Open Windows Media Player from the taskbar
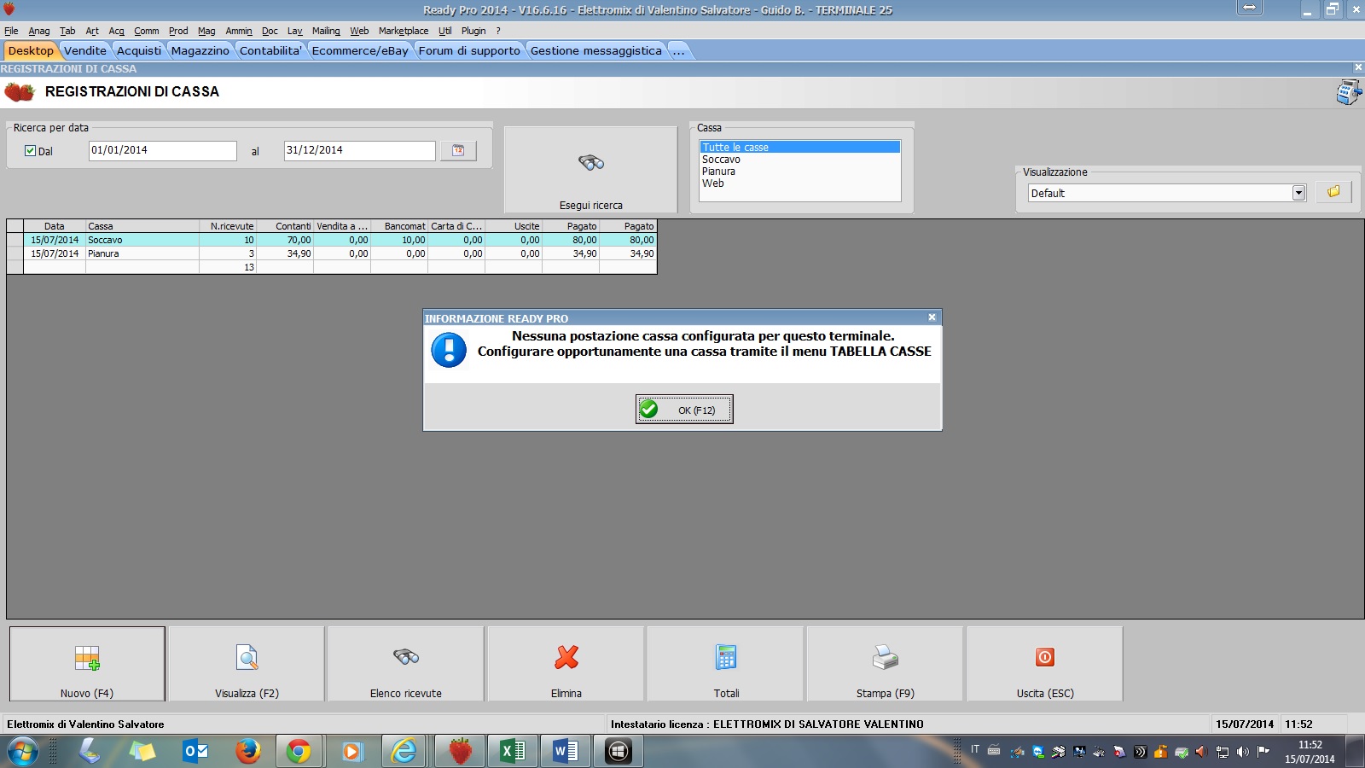Viewport: 1365px width, 768px height. pos(351,752)
